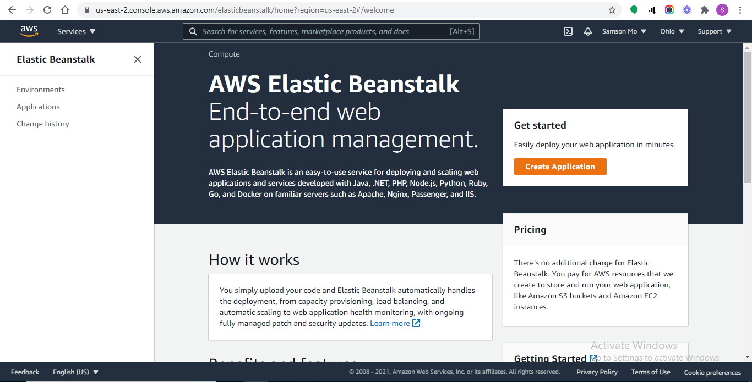Viewport: 752px width, 382px height.
Task: Click the external link icon beside Learn more
Action: click(416, 323)
